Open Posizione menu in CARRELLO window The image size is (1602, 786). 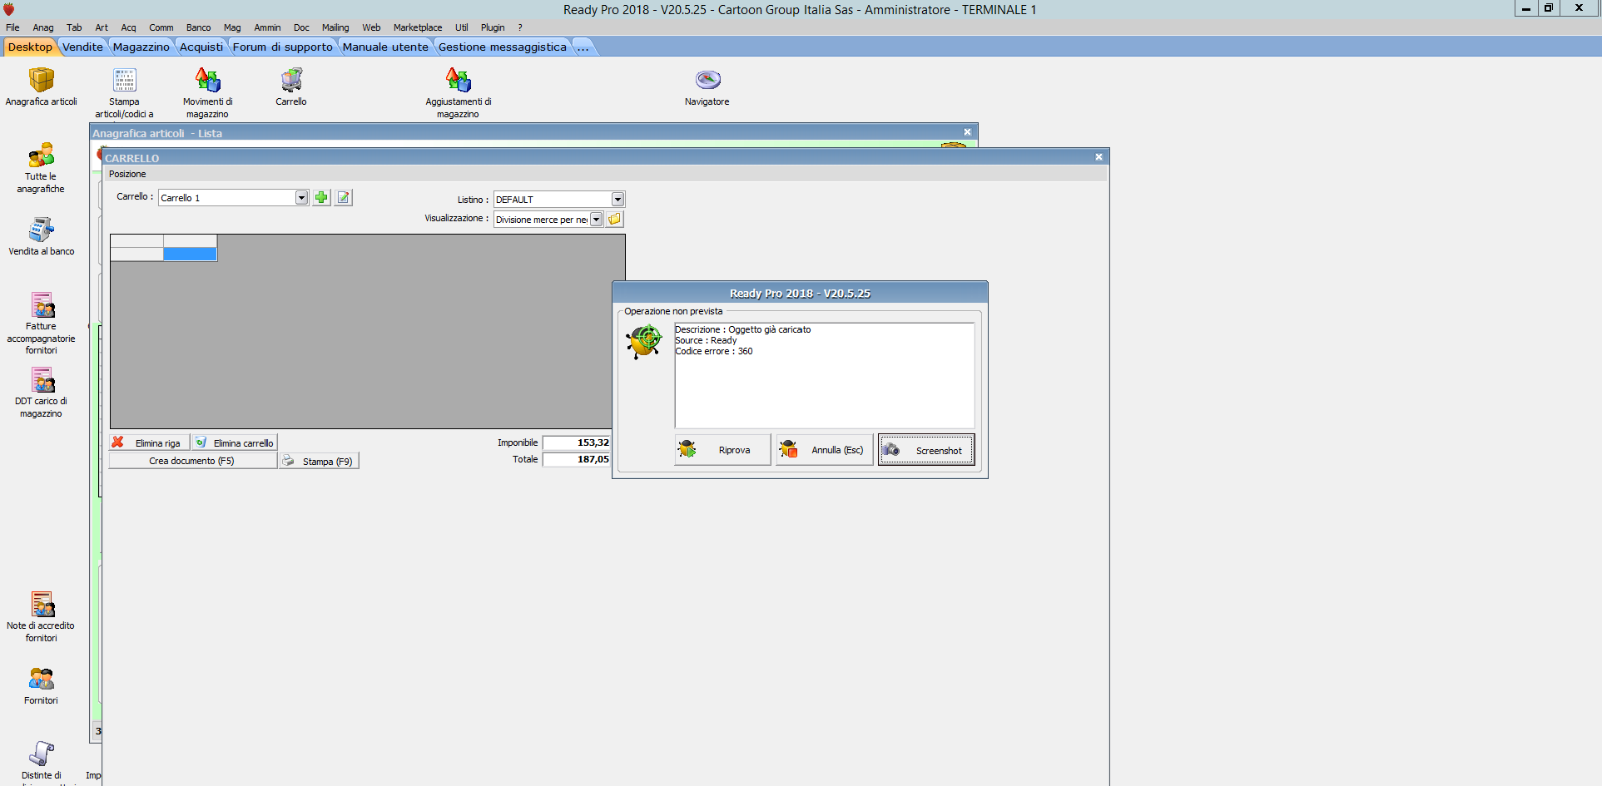127,174
